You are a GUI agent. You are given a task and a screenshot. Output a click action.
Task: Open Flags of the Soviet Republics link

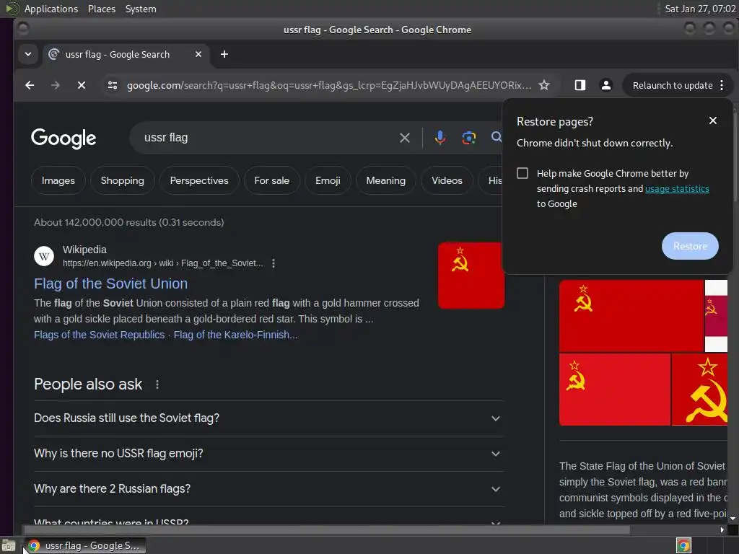tap(99, 335)
